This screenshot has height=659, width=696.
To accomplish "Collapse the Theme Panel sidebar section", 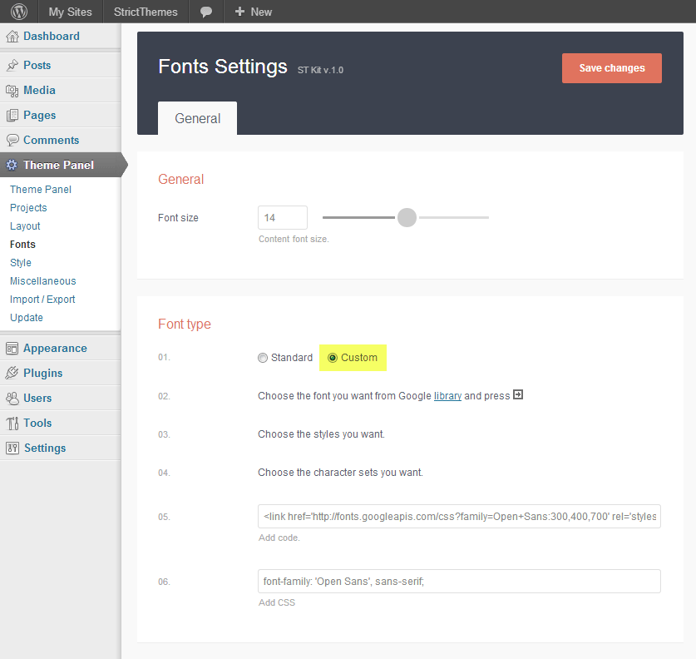I will [x=58, y=165].
